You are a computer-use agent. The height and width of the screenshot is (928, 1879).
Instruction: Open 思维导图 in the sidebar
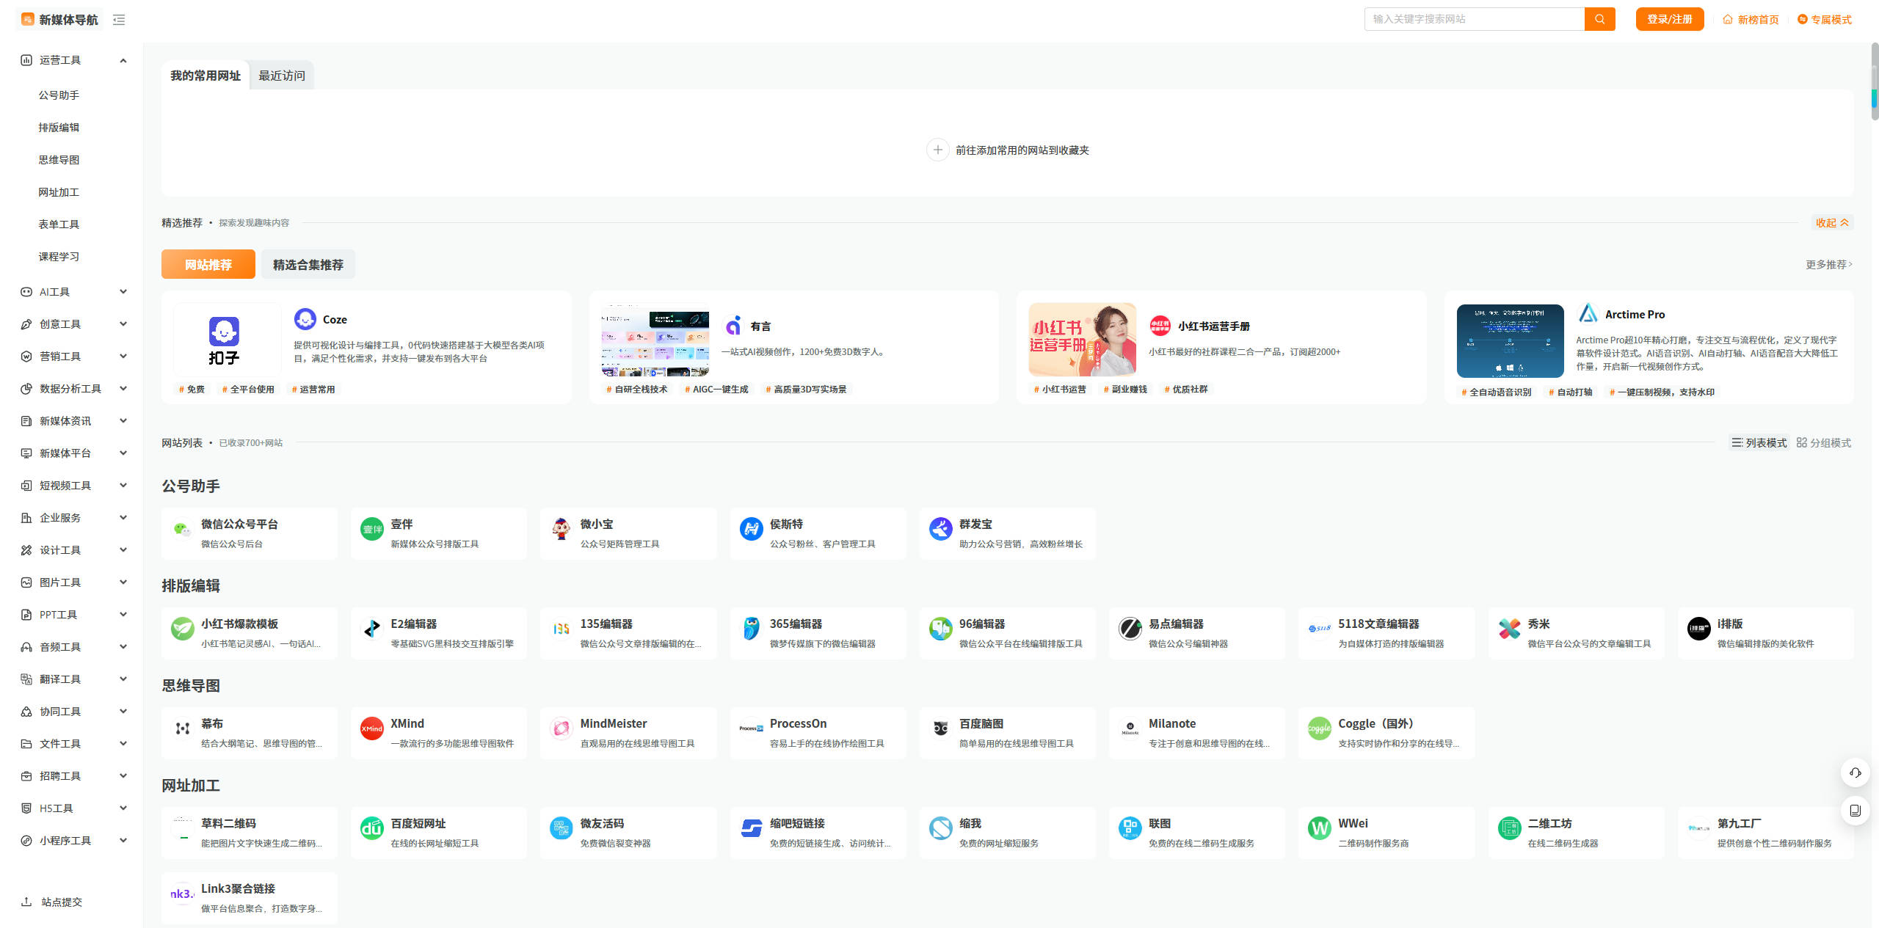[x=59, y=160]
